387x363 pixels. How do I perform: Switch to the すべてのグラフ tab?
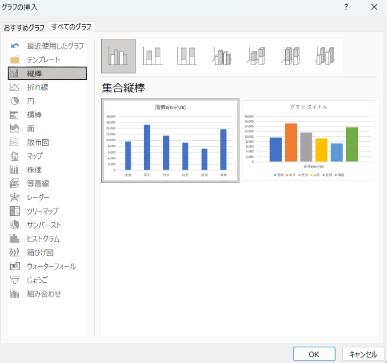[x=72, y=27]
